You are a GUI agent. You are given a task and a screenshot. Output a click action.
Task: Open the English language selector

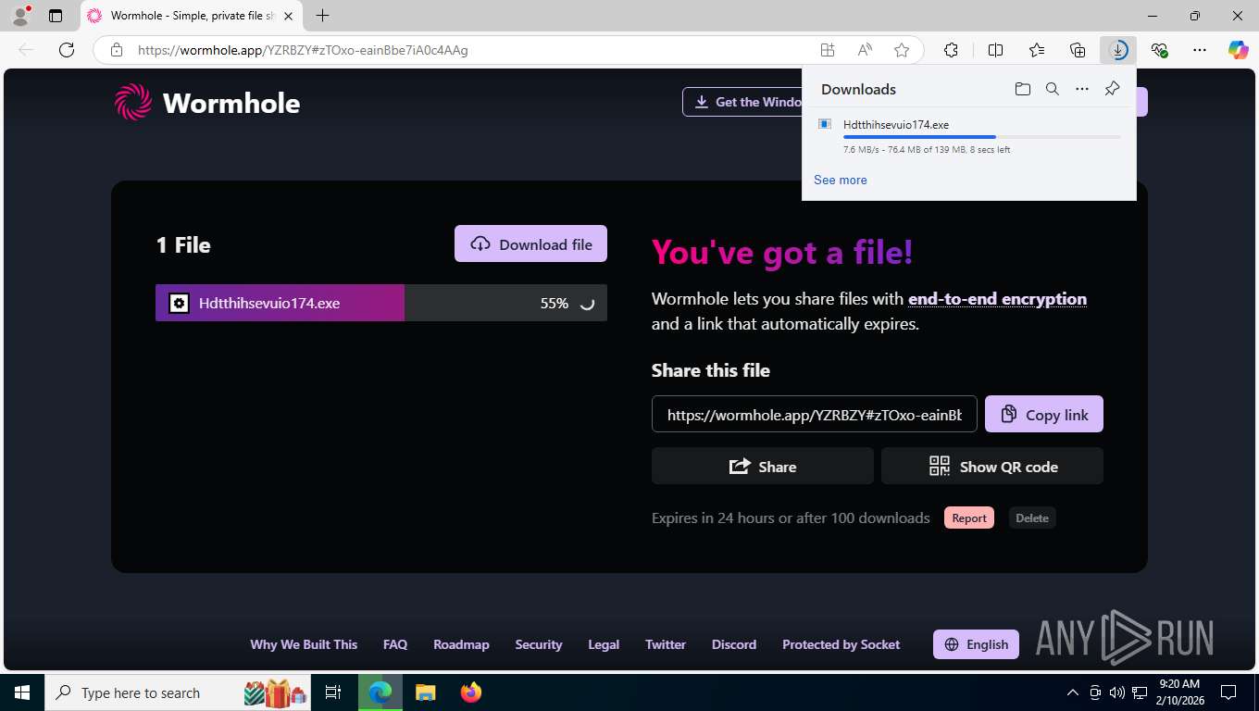[x=976, y=644]
